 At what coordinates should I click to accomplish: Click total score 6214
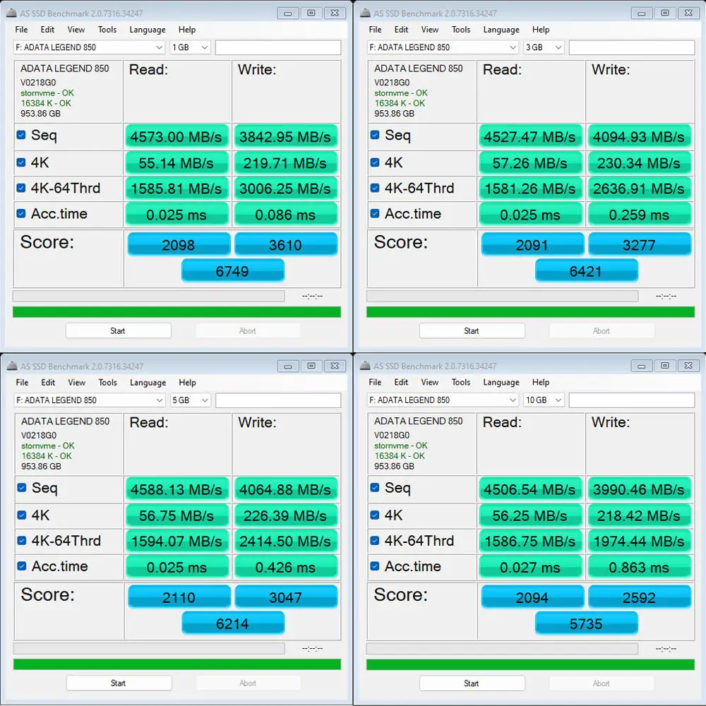233,623
